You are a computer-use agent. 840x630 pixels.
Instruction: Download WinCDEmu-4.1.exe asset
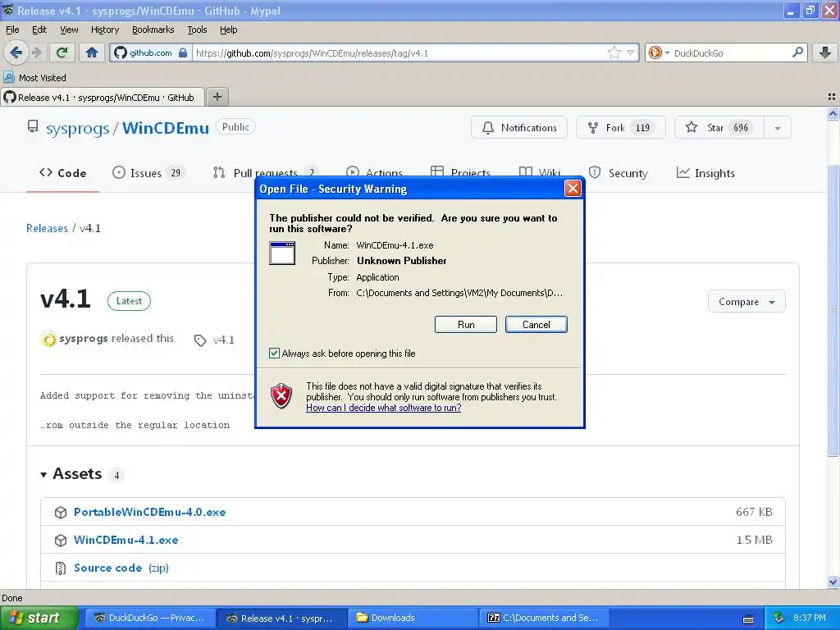point(126,540)
